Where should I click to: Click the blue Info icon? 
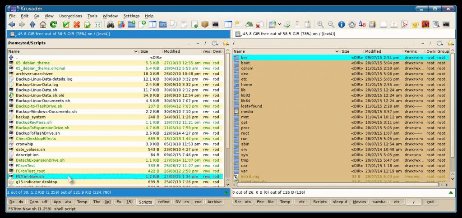[342, 24]
